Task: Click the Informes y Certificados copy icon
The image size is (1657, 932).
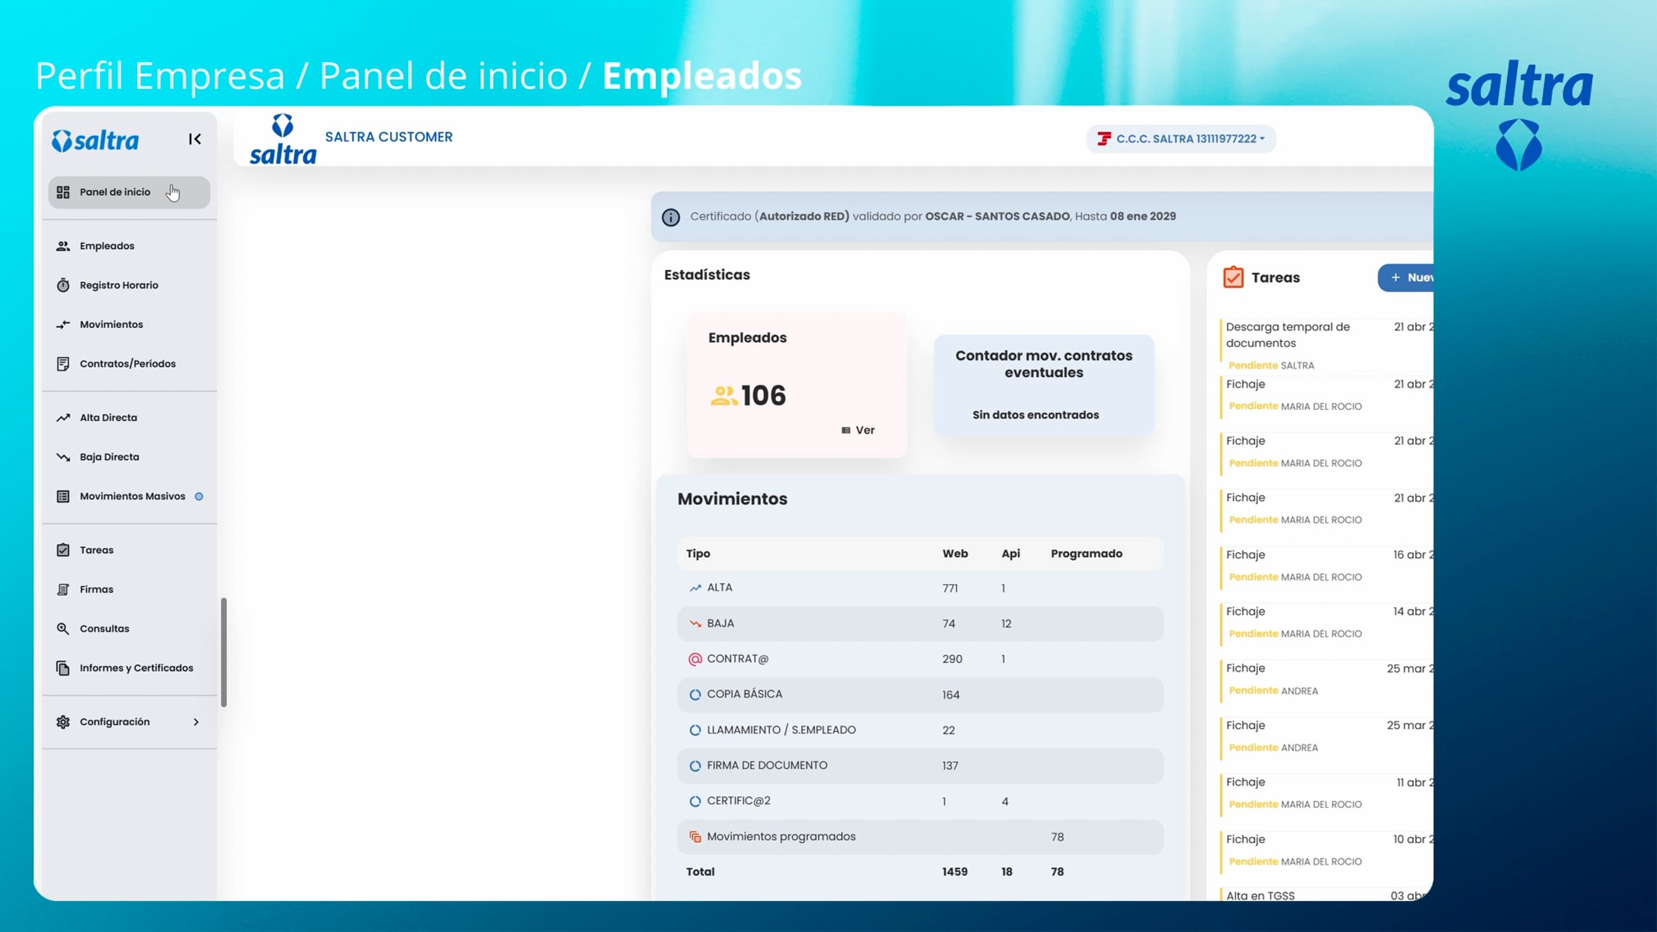Action: (63, 668)
